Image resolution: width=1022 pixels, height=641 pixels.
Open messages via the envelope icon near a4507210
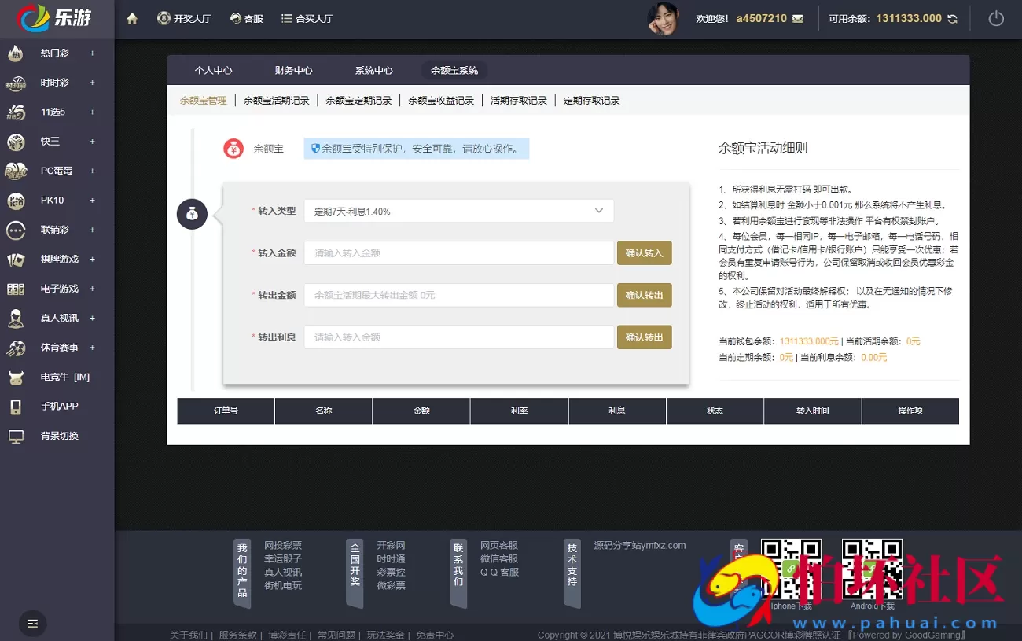[799, 17]
